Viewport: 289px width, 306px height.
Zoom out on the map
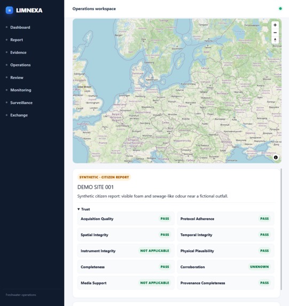click(275, 33)
